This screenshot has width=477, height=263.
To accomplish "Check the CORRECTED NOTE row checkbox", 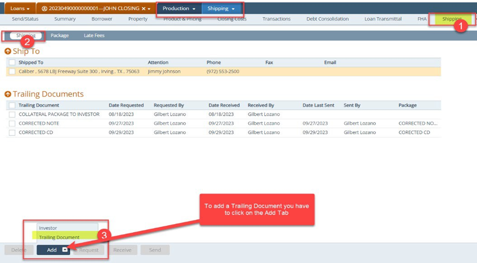I will (12, 124).
